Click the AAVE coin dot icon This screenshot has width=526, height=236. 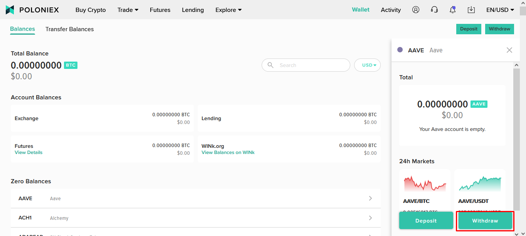(400, 50)
